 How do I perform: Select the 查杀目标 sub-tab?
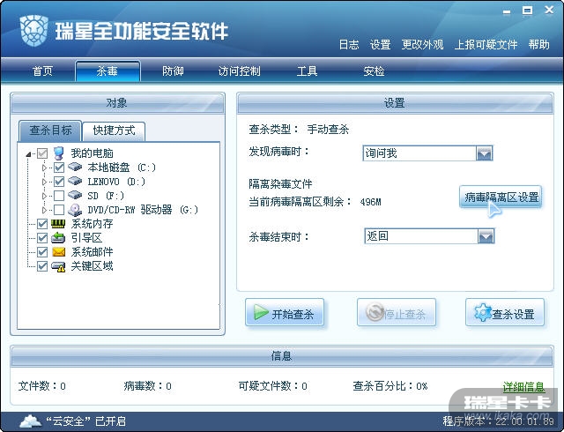[50, 130]
